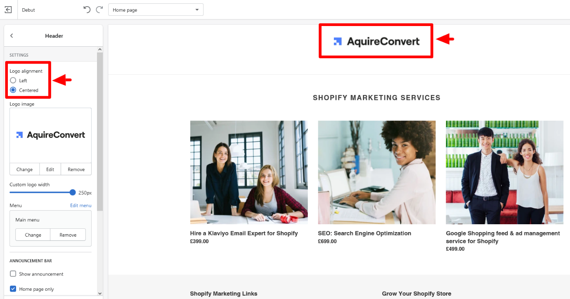Enable the Show announcement checkbox
The width and height of the screenshot is (570, 299).
(x=13, y=274)
